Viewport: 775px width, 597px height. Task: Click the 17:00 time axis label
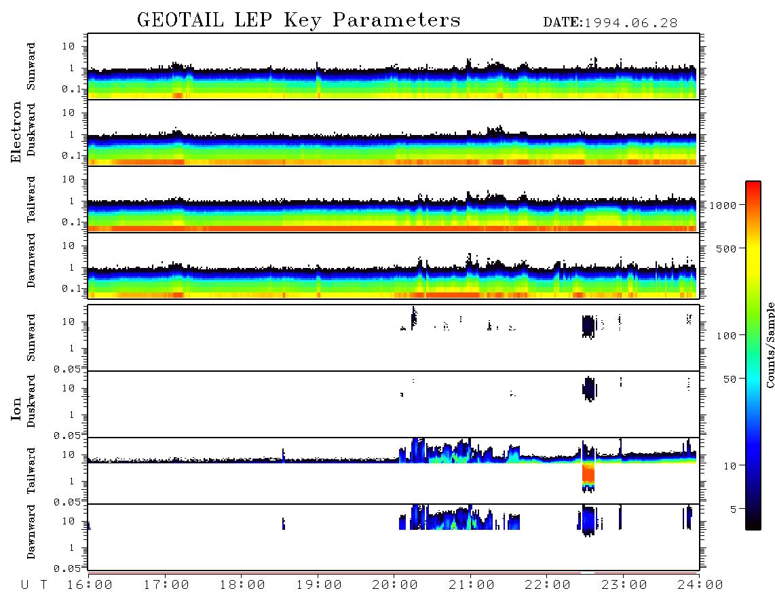pyautogui.click(x=166, y=585)
